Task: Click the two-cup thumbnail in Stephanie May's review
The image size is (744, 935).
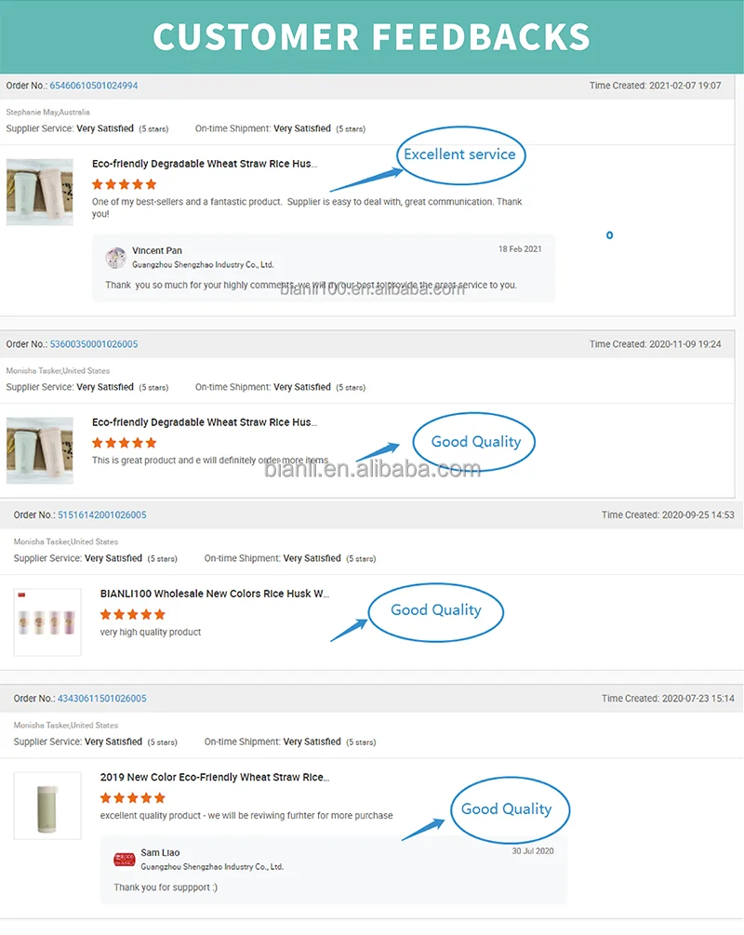Action: click(x=40, y=192)
